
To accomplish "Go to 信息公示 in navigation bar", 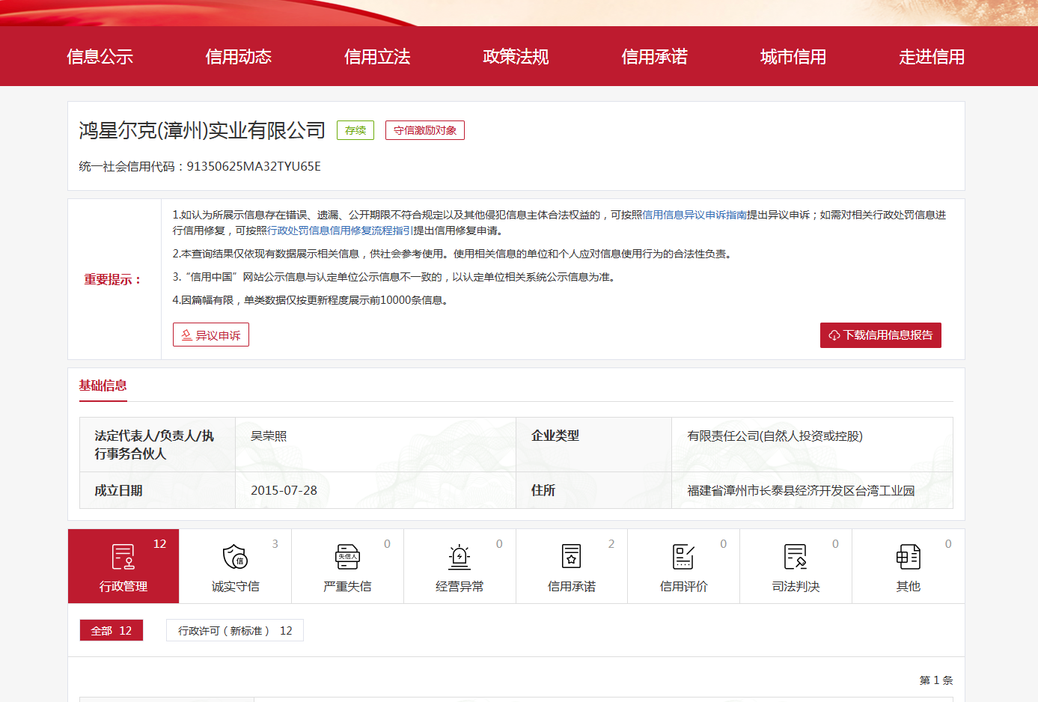I will [100, 57].
